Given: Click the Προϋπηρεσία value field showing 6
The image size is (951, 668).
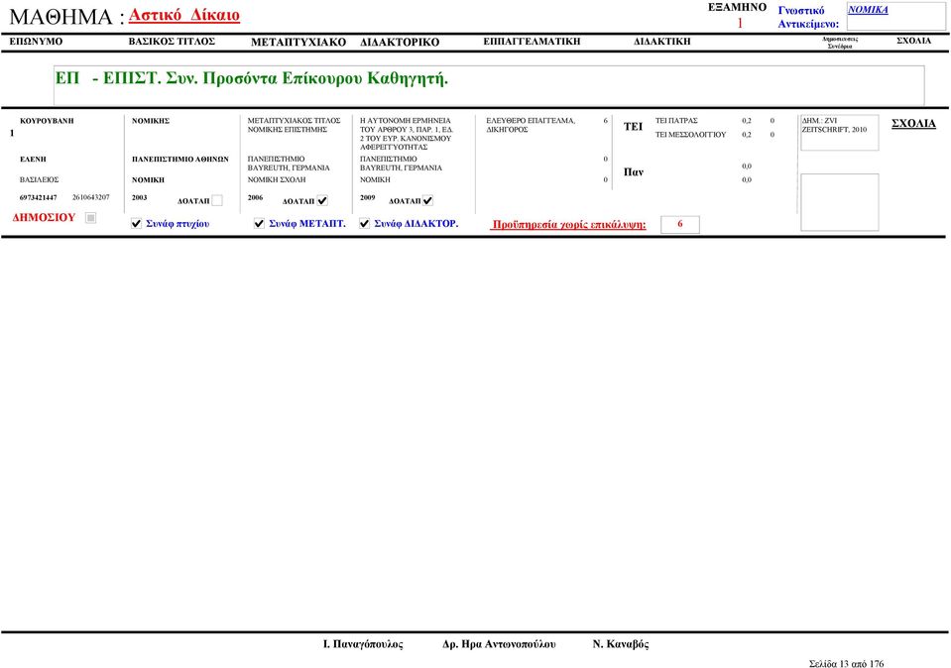Looking at the screenshot, I should click(x=680, y=224).
